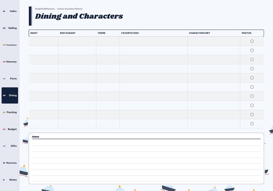Jump to the Packing tab

pyautogui.click(x=10, y=112)
